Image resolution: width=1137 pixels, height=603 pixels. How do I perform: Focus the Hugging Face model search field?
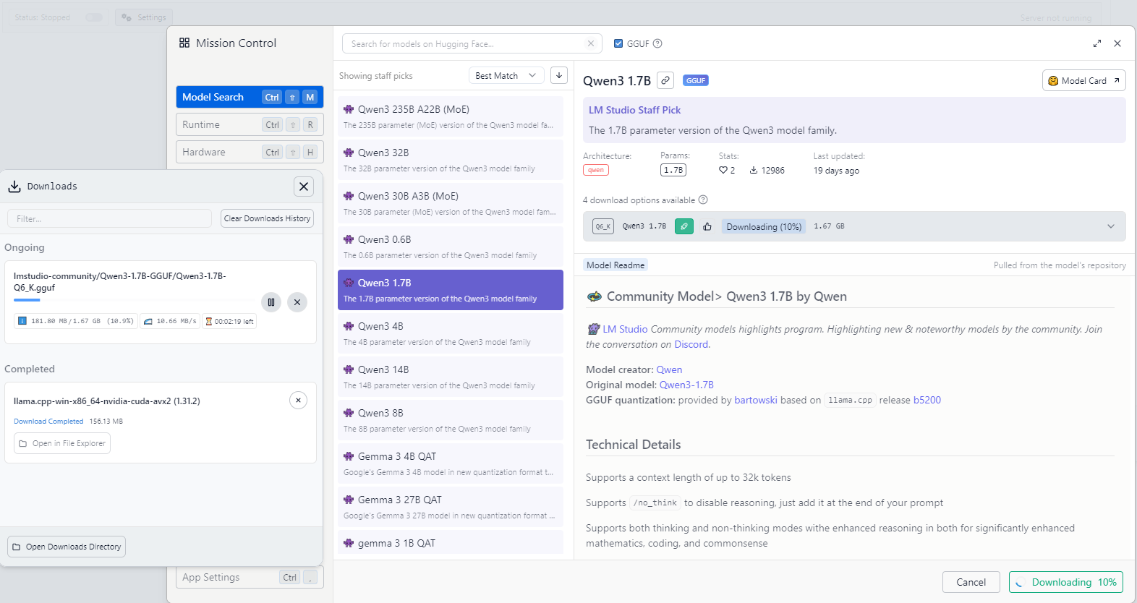(472, 43)
